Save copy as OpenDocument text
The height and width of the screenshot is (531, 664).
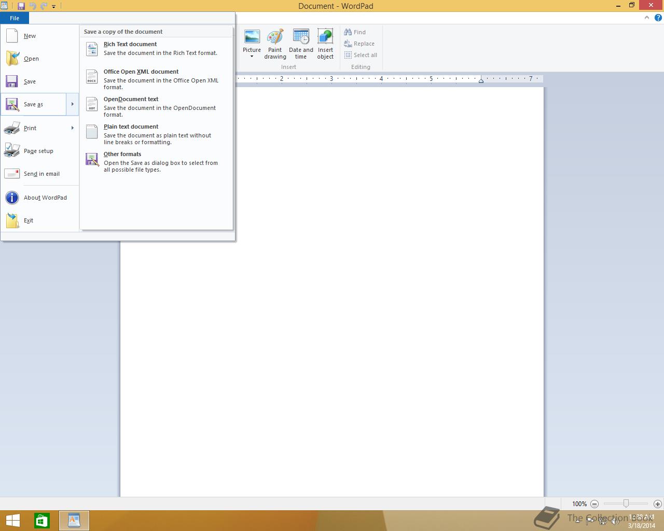click(x=156, y=107)
